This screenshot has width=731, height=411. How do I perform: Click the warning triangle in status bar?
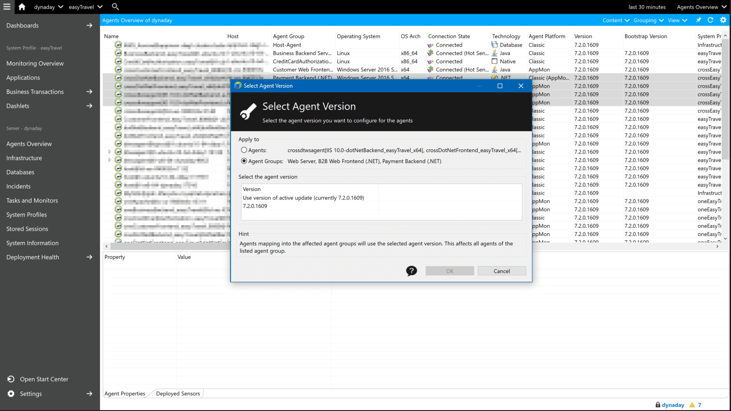click(x=692, y=405)
